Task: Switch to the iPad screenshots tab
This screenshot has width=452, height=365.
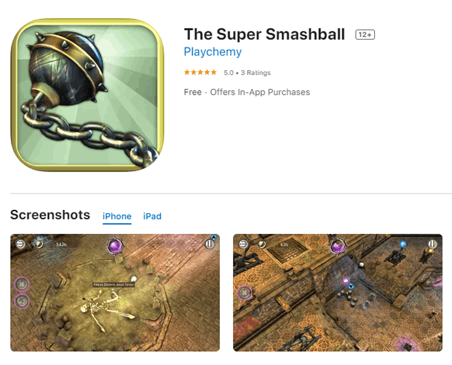Action: tap(152, 216)
